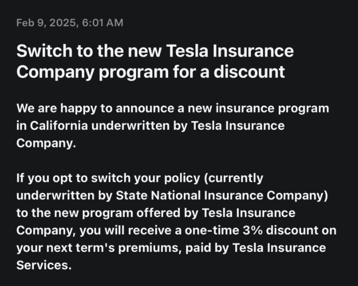Click "new insurance program" in first paragraph
This screenshot has height=286, width=358.
[258, 108]
